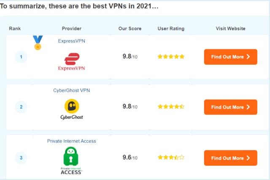Click Private Internet Access star rating
Screen dimensions: 270x180
(x=171, y=157)
